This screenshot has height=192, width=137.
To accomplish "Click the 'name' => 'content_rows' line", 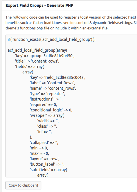I will (53, 88).
